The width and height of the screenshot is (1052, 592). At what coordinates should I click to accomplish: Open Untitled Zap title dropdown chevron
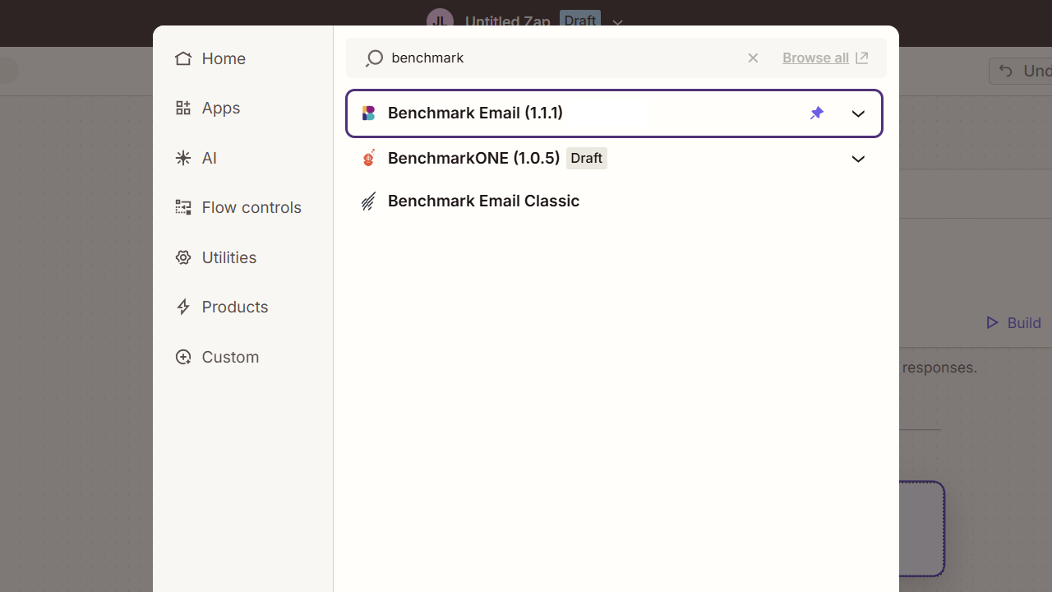click(x=617, y=22)
